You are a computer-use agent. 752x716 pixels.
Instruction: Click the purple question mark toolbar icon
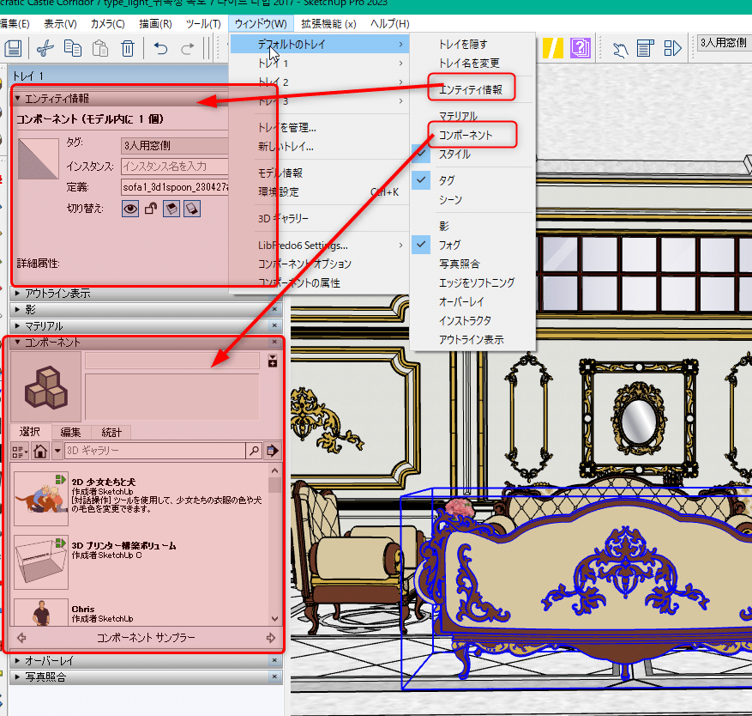point(581,48)
